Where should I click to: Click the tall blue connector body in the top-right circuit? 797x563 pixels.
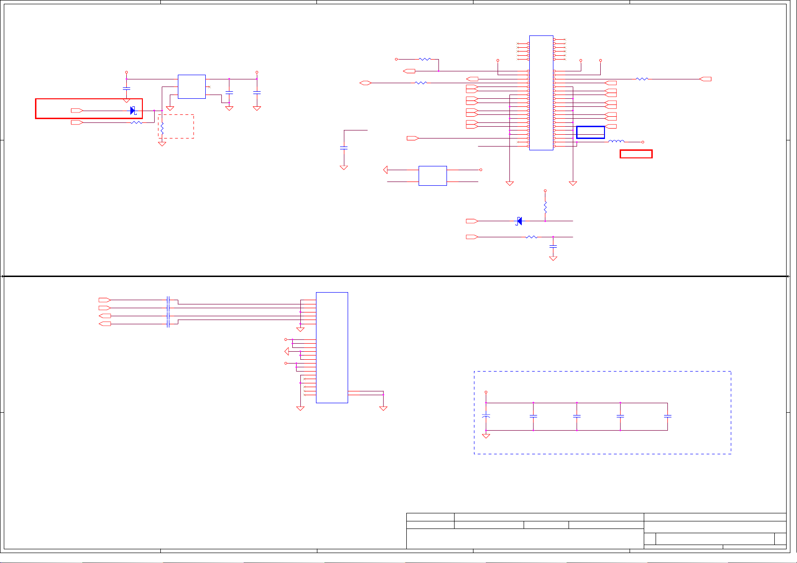coord(541,93)
